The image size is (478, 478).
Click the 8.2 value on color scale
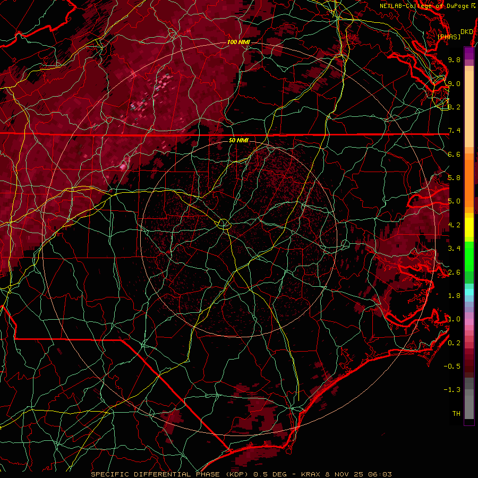[x=454, y=107]
